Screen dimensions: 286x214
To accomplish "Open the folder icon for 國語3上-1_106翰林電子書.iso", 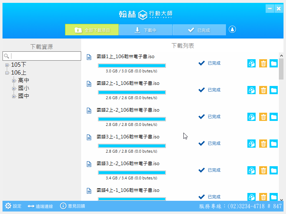I will coord(273,144).
